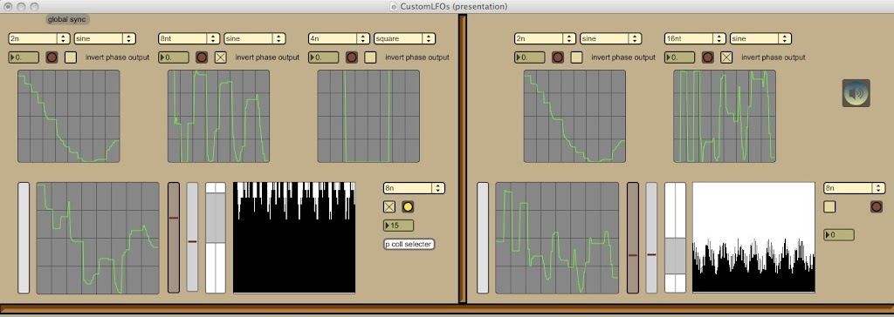Click the gray slider with red marker, left panel
Image resolution: width=894 pixels, height=317 pixels.
[193, 238]
